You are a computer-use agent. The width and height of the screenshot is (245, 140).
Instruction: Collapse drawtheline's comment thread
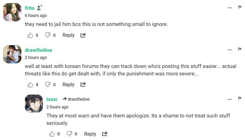coord(230,49)
